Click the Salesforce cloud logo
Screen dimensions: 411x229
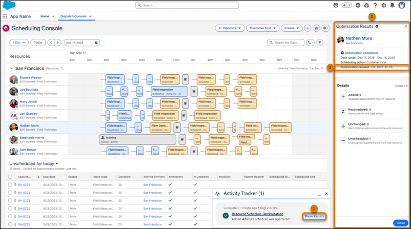pos(9,5)
